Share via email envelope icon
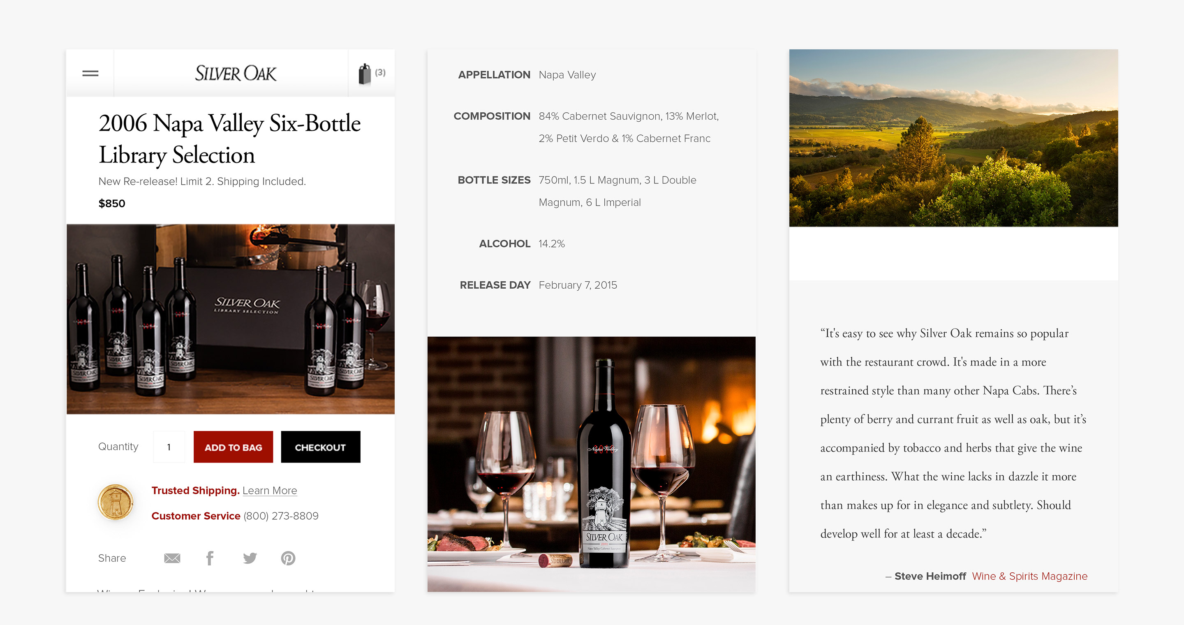Screen dimensions: 1184x625 coord(172,558)
